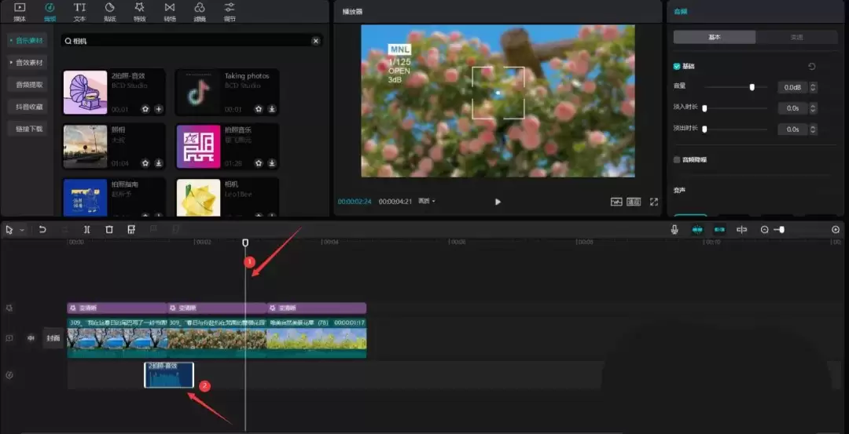Enable the 音频降噪 noise reduction checkbox
Screen dimensions: 849x434
click(x=677, y=159)
